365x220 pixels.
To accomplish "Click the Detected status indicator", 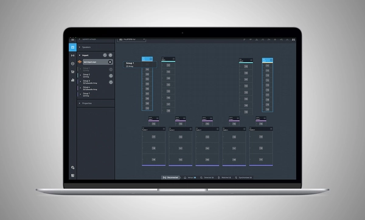I will click(x=207, y=177).
